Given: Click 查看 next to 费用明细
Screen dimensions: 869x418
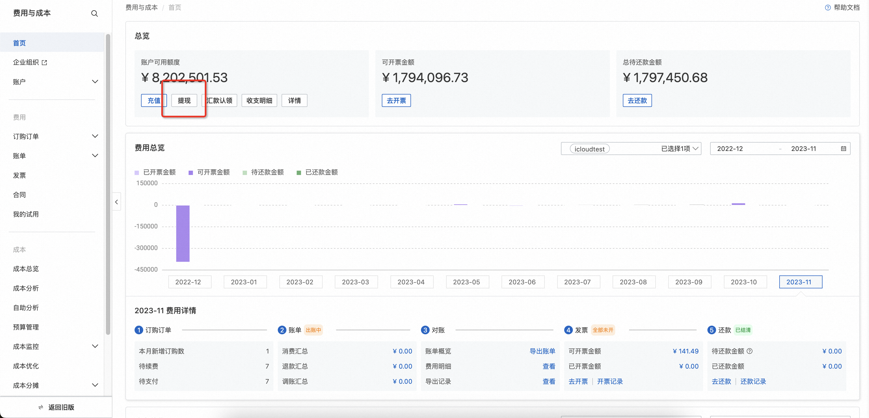Looking at the screenshot, I should pos(549,366).
